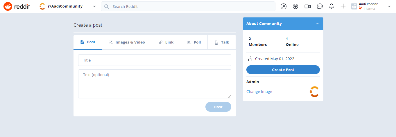Click the Title input field

(155, 60)
